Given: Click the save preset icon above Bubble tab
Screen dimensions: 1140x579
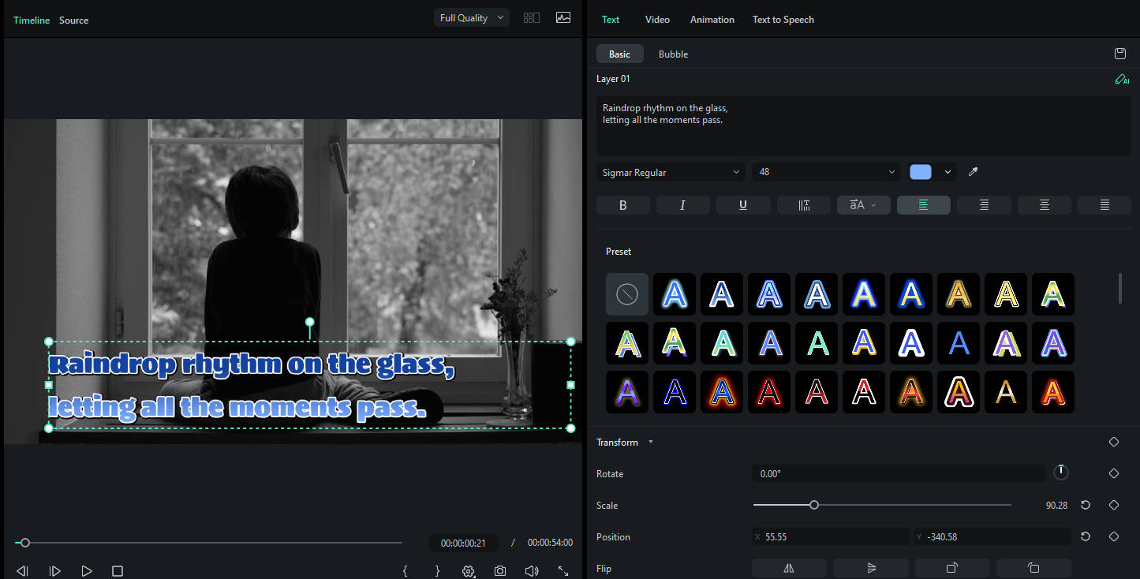Looking at the screenshot, I should click(x=1119, y=54).
